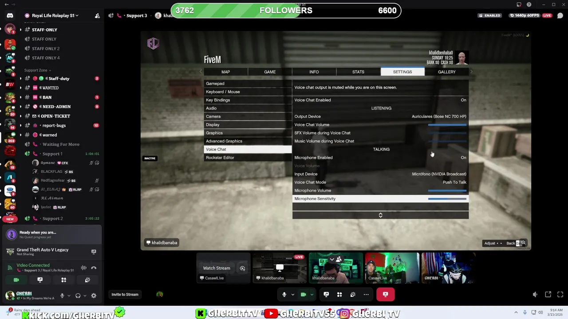The width and height of the screenshot is (568, 319).
Task: Click Invite to Stream button
Action: pos(125,295)
